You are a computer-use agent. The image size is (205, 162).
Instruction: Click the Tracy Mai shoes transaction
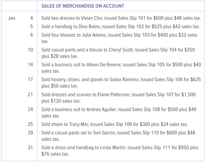[x=115, y=124]
